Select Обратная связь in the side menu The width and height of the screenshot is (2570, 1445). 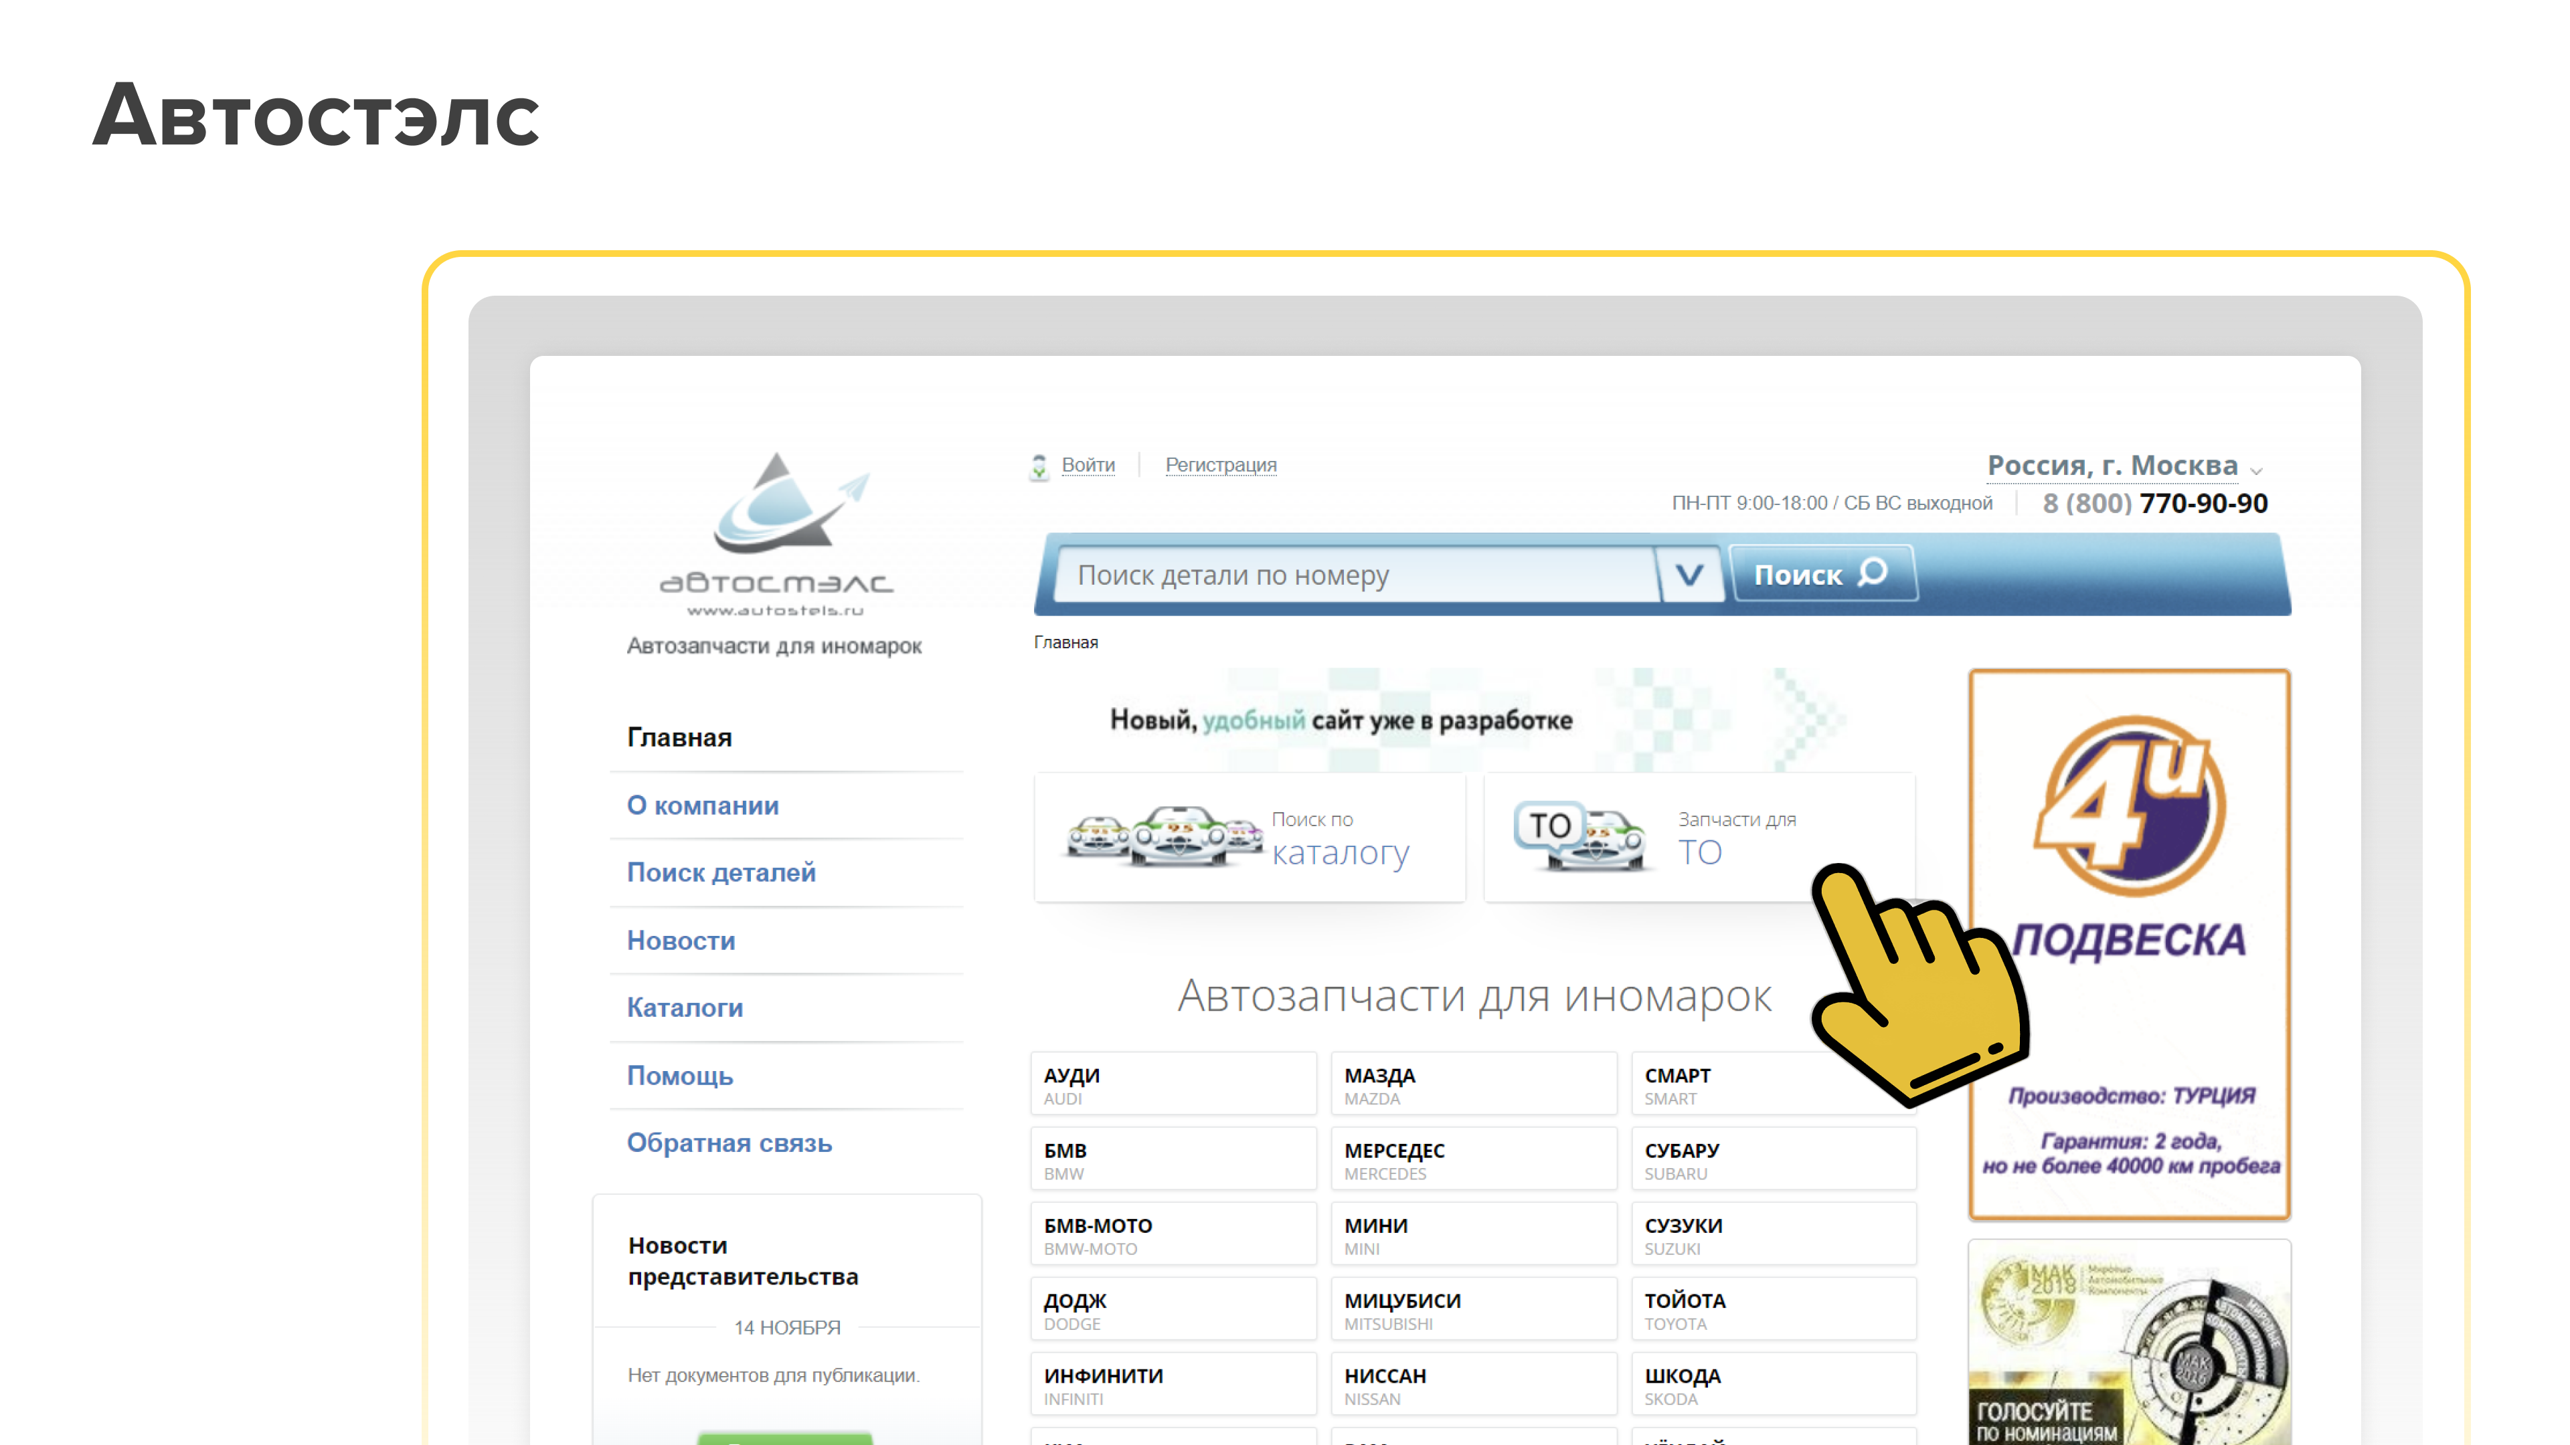click(728, 1143)
